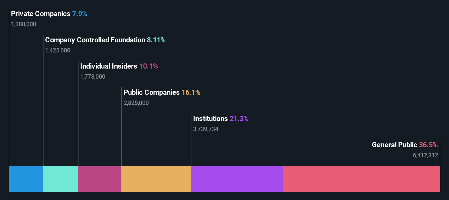Click the orange Public Companies bar segment
The height and width of the screenshot is (200, 449).
(x=156, y=179)
